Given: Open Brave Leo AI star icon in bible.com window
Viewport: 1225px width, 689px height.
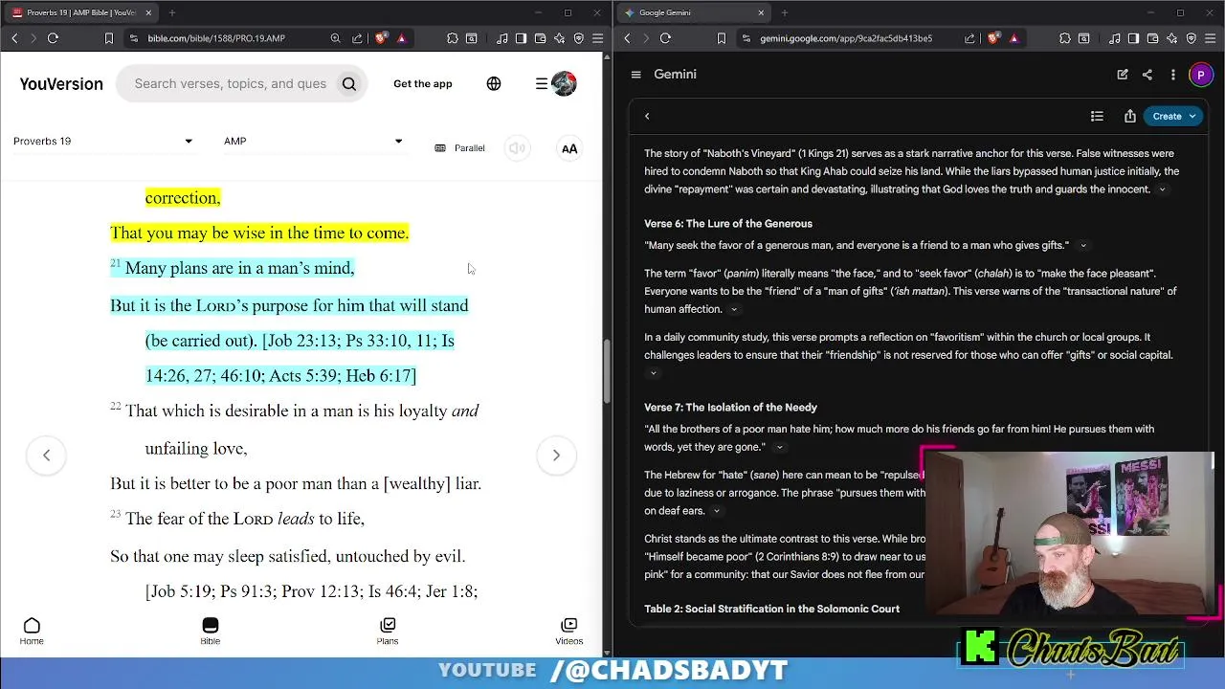Looking at the screenshot, I should [560, 38].
